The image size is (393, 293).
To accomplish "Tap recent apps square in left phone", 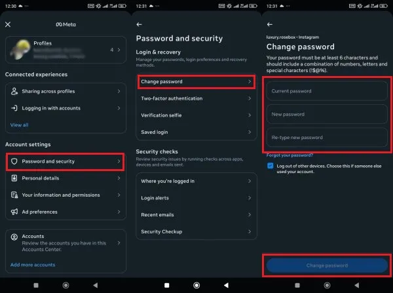I will coord(36,285).
